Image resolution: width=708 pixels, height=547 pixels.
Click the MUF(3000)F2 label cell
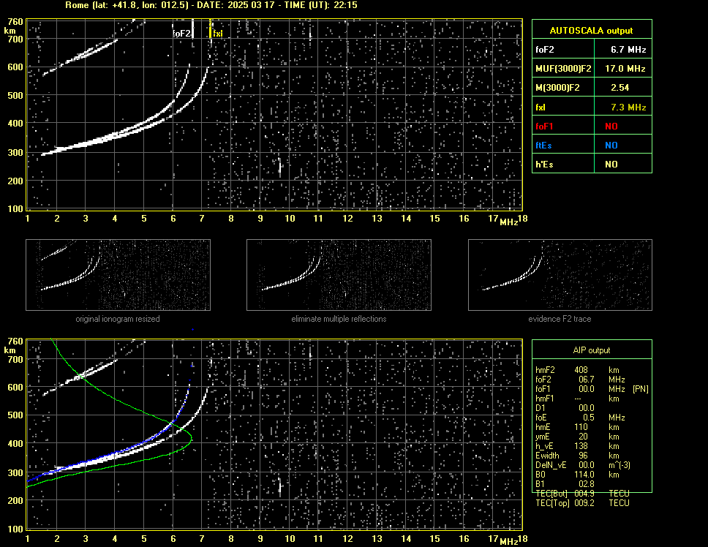(563, 69)
